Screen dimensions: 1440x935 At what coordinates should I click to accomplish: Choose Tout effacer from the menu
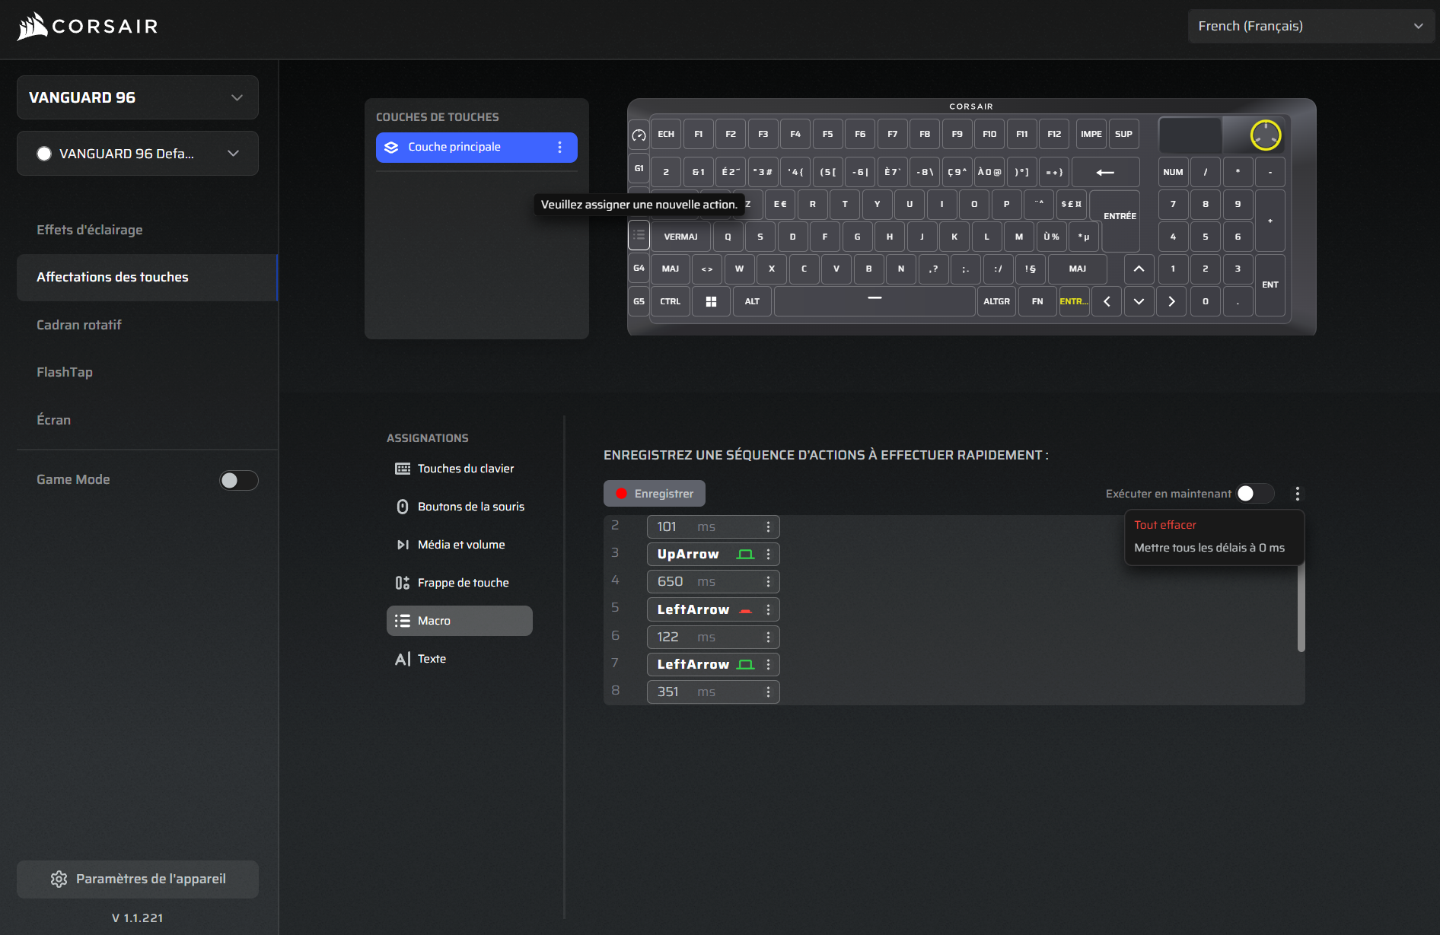pos(1164,525)
